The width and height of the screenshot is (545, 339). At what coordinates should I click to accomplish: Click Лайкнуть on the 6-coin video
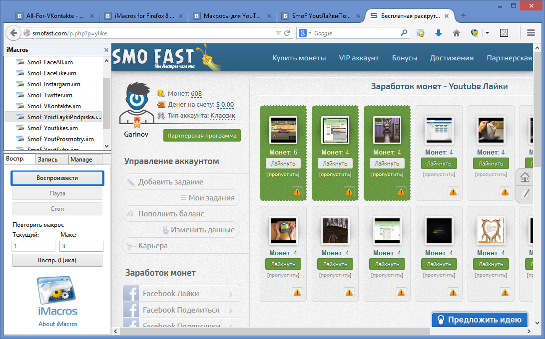[283, 164]
